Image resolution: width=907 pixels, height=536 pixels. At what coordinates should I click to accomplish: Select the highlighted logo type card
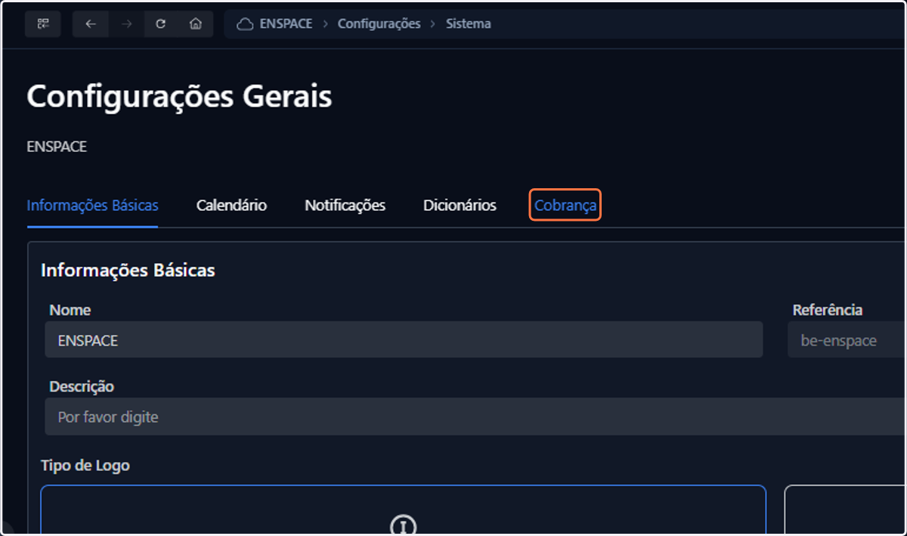403,510
